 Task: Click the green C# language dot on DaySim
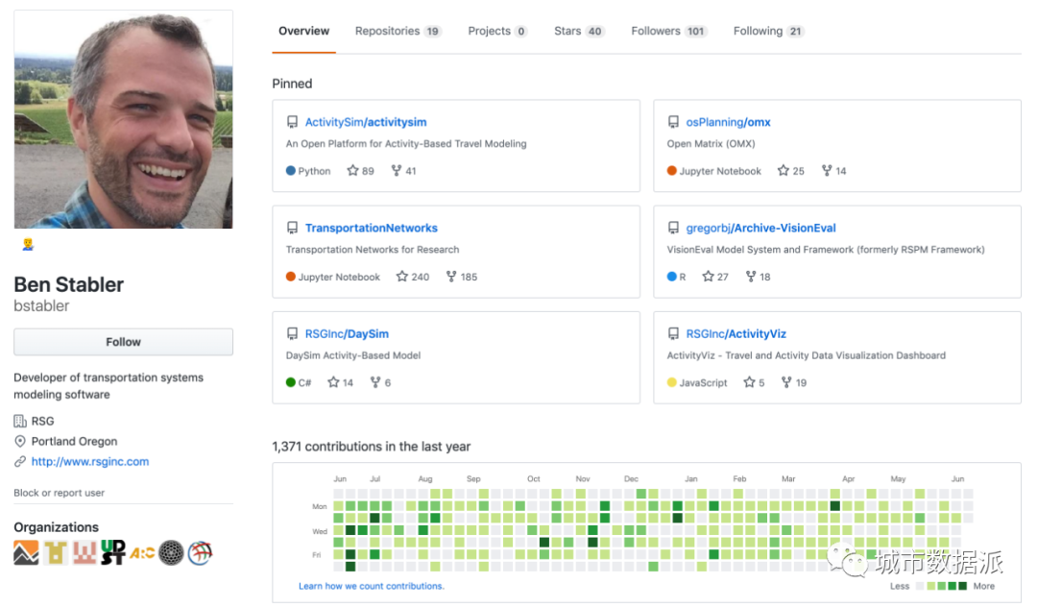click(290, 381)
